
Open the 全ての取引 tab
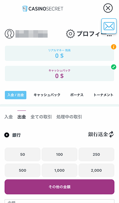(x=41, y=117)
